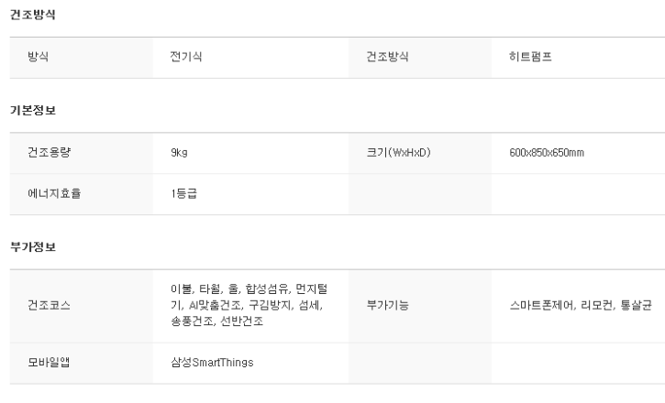Image resolution: width=665 pixels, height=403 pixels.
Task: Click the empty cell beside 1등급
Action: [x=420, y=194]
